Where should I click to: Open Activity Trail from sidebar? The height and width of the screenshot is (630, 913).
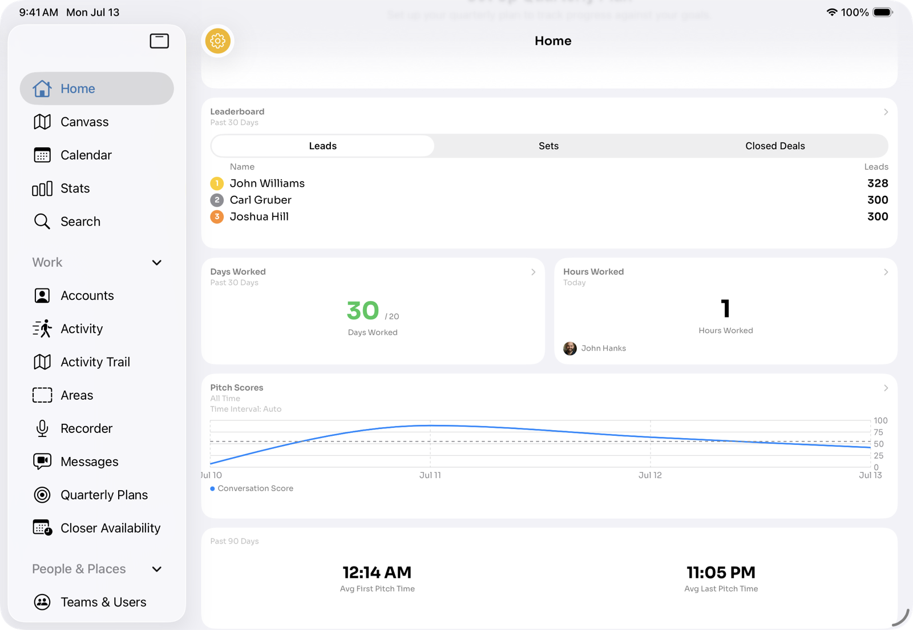[x=97, y=362]
